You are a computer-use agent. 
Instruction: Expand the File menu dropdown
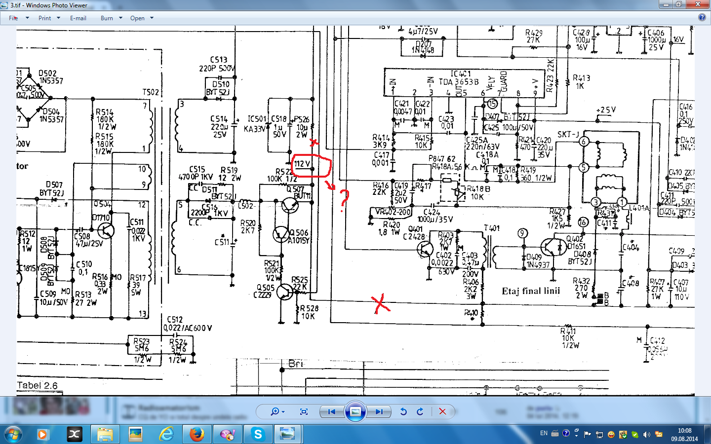point(19,18)
